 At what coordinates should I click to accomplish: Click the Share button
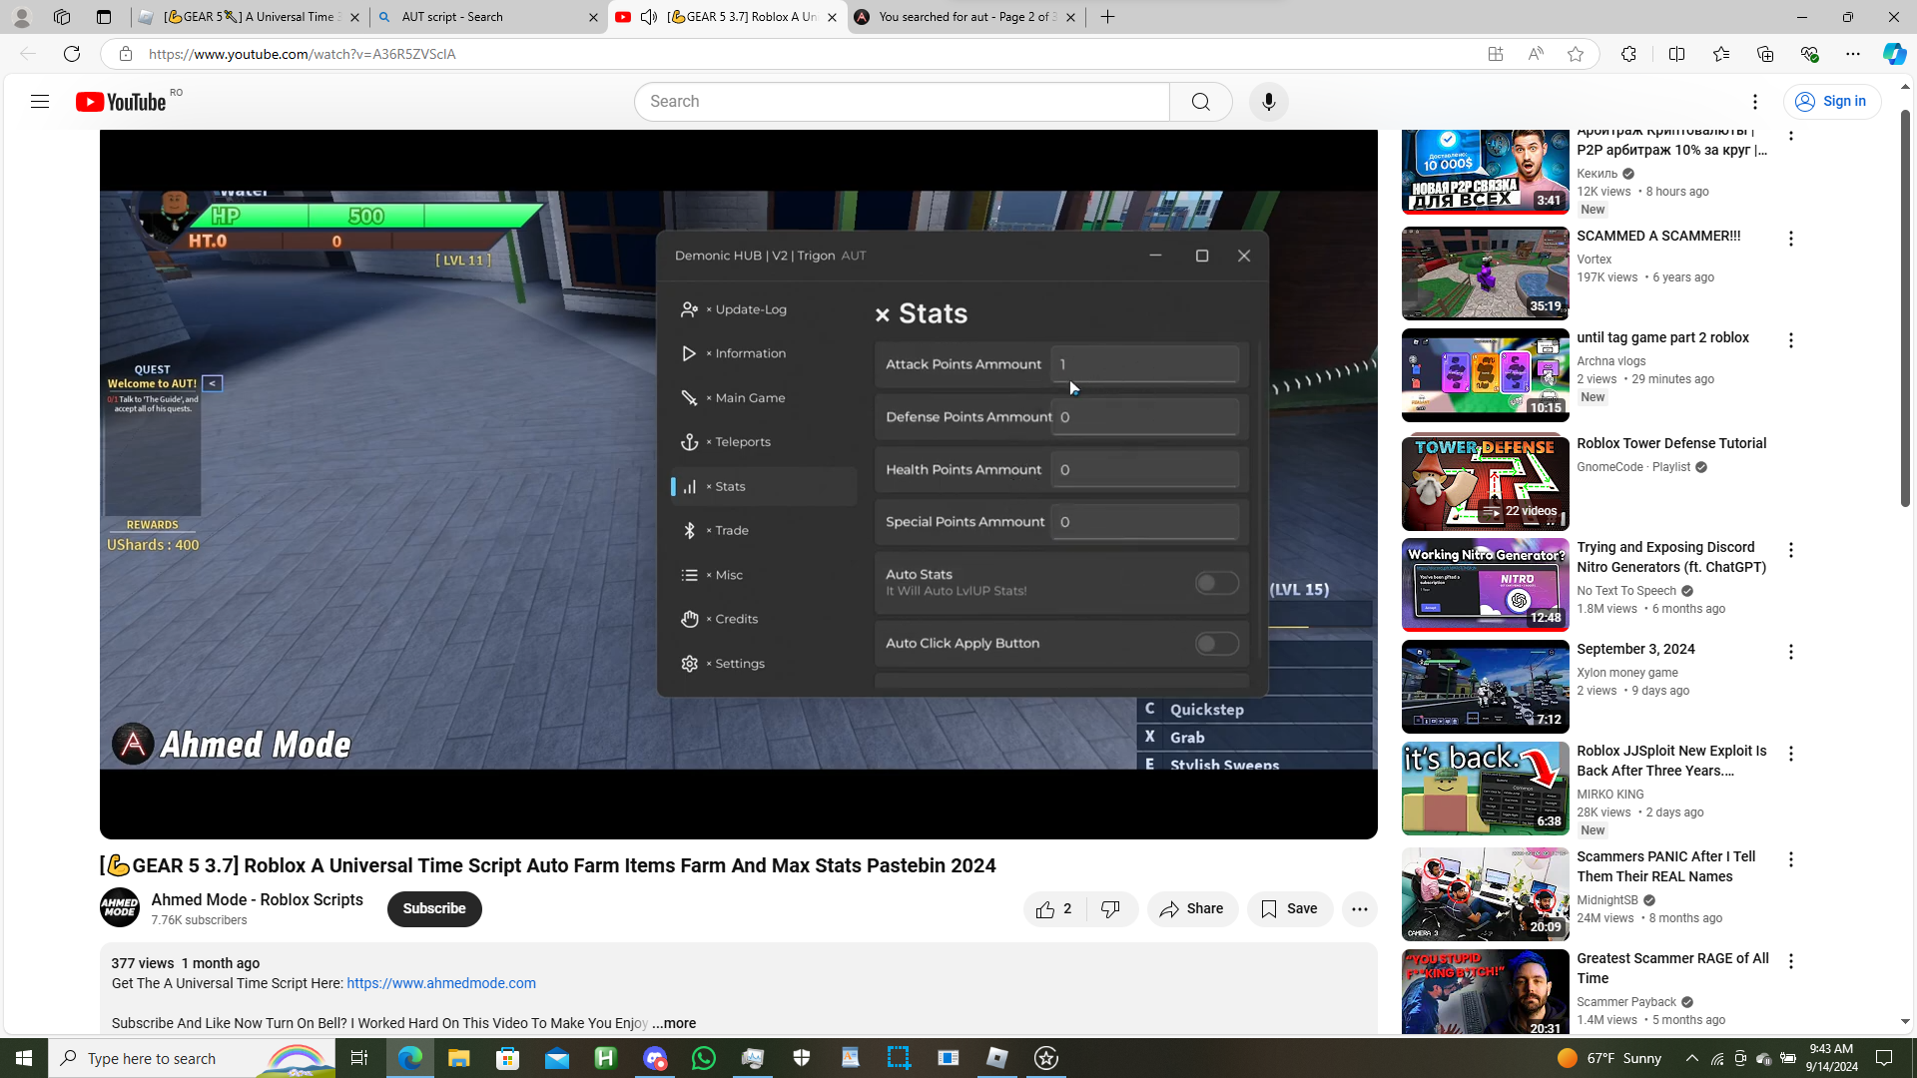(x=1192, y=909)
